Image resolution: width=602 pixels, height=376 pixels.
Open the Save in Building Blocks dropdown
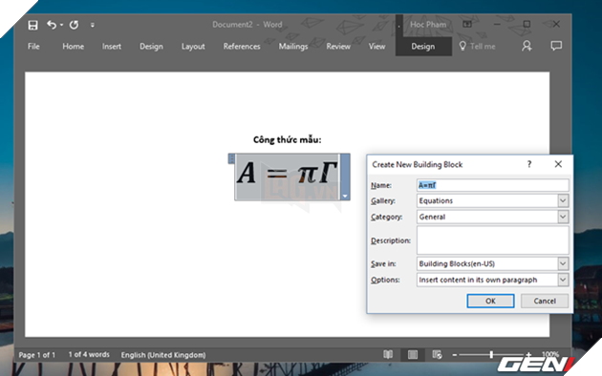(563, 263)
